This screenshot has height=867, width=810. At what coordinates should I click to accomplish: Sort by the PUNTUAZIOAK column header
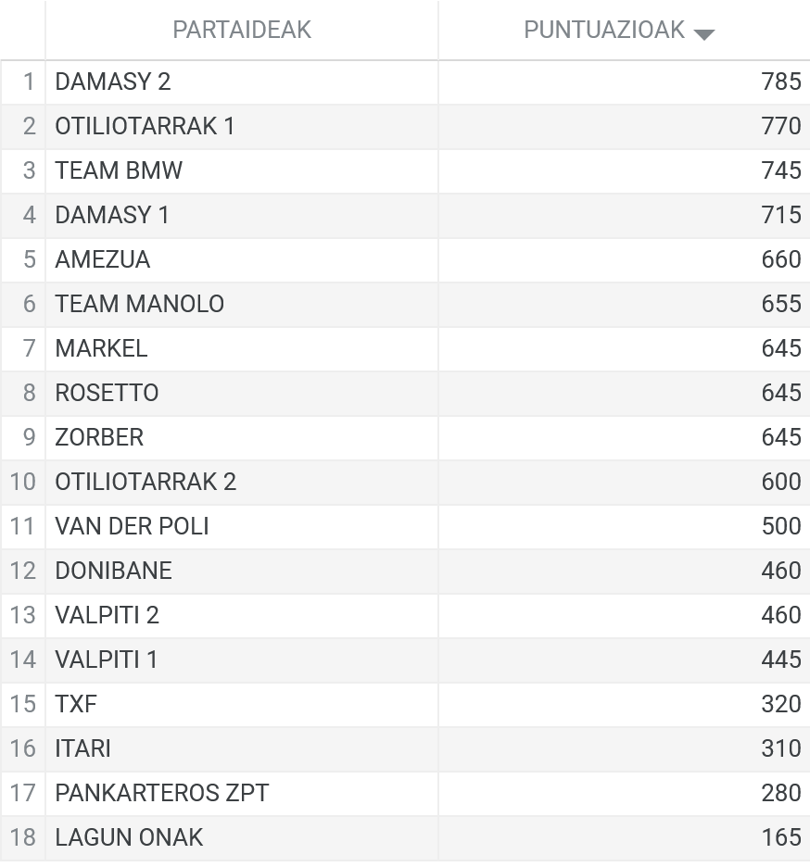(x=624, y=31)
